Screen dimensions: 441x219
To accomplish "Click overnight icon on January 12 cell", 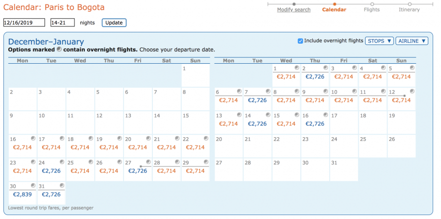I will click(412, 91).
